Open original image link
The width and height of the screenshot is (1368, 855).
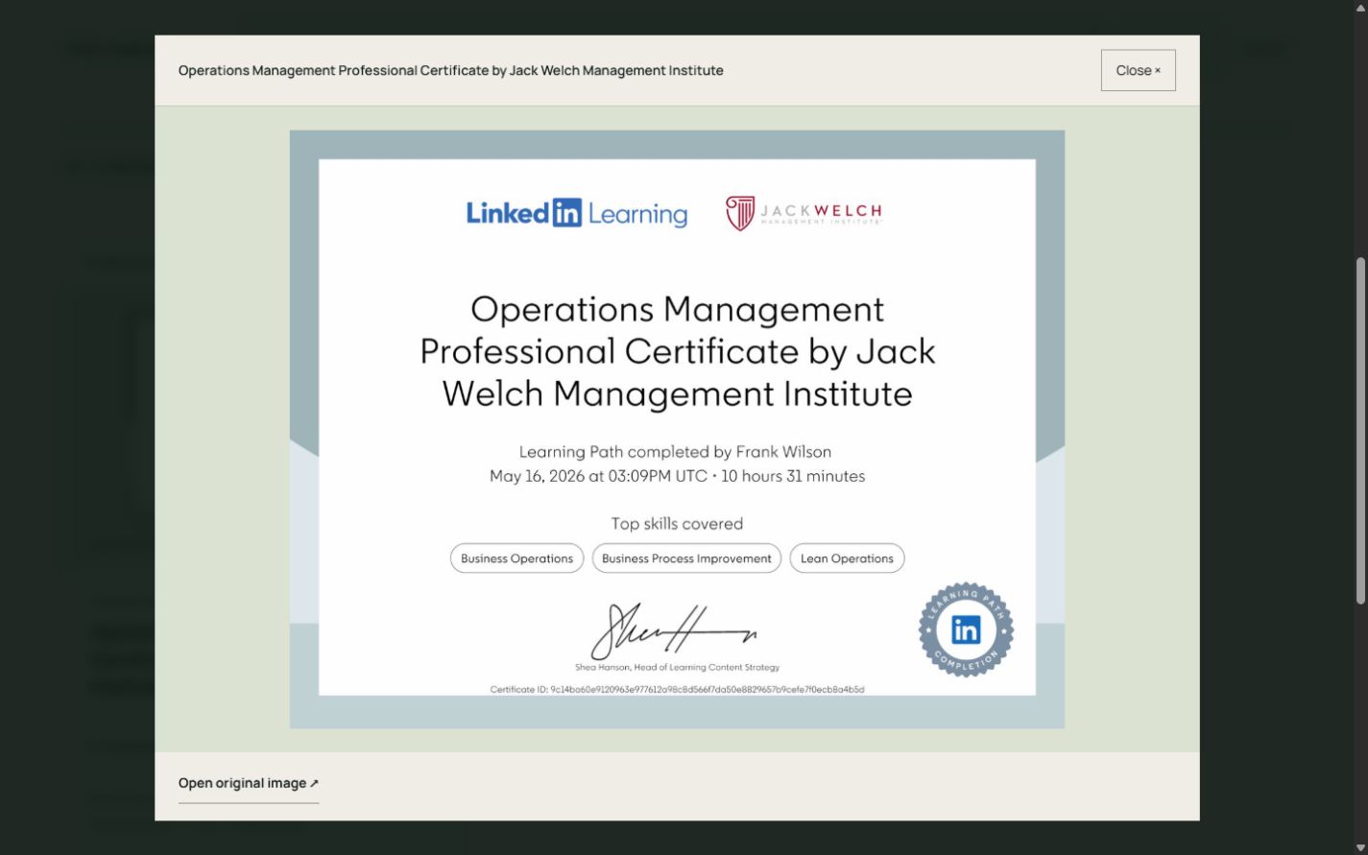click(249, 783)
